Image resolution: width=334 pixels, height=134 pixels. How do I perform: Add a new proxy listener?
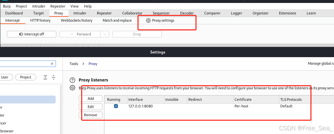pos(91,99)
